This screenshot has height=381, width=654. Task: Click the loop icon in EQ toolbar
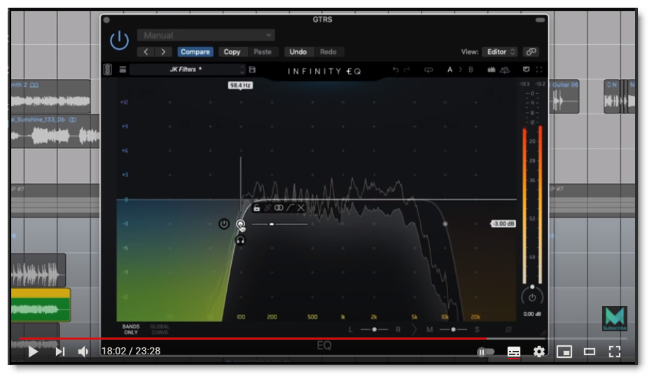[x=429, y=70]
